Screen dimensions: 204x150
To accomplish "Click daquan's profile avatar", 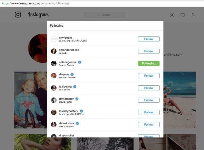I will [x=54, y=76].
